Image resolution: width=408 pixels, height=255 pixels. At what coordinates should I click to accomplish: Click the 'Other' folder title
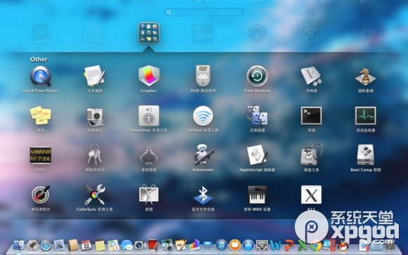click(x=39, y=59)
